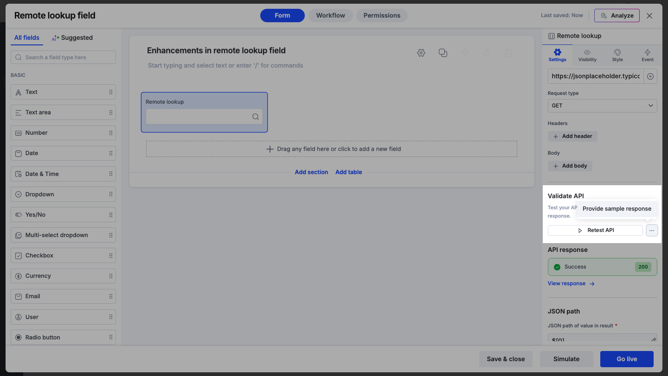Image resolution: width=668 pixels, height=376 pixels.
Task: Open the section settings gear icon
Action: pyautogui.click(x=421, y=53)
